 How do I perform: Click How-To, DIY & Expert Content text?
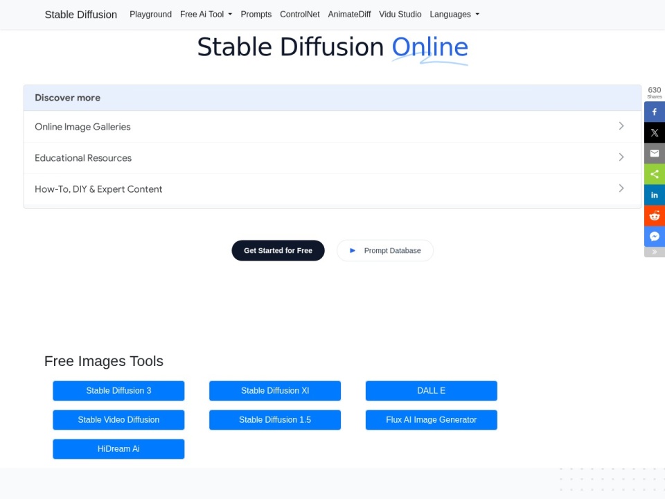click(x=98, y=189)
